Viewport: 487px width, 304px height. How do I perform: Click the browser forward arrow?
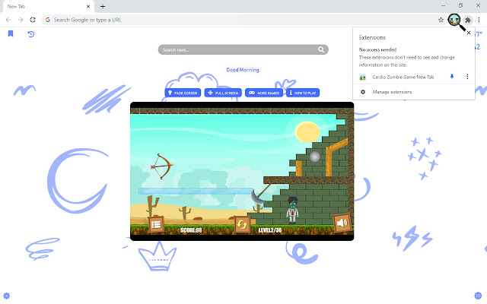[x=21, y=20]
